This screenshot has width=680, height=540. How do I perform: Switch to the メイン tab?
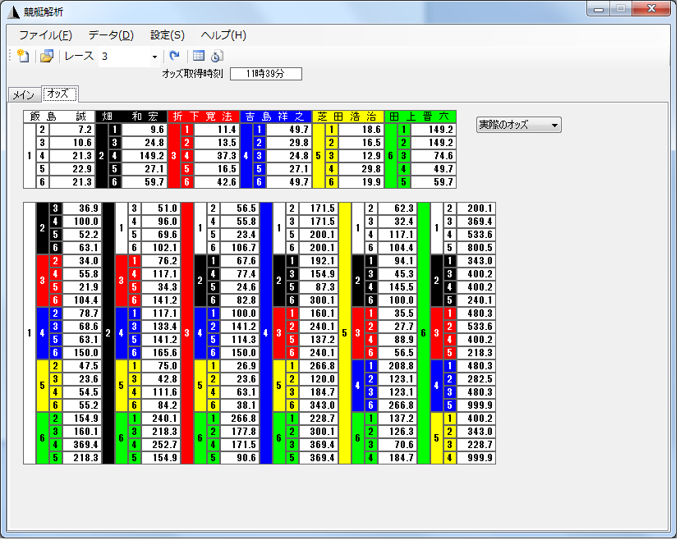point(21,94)
